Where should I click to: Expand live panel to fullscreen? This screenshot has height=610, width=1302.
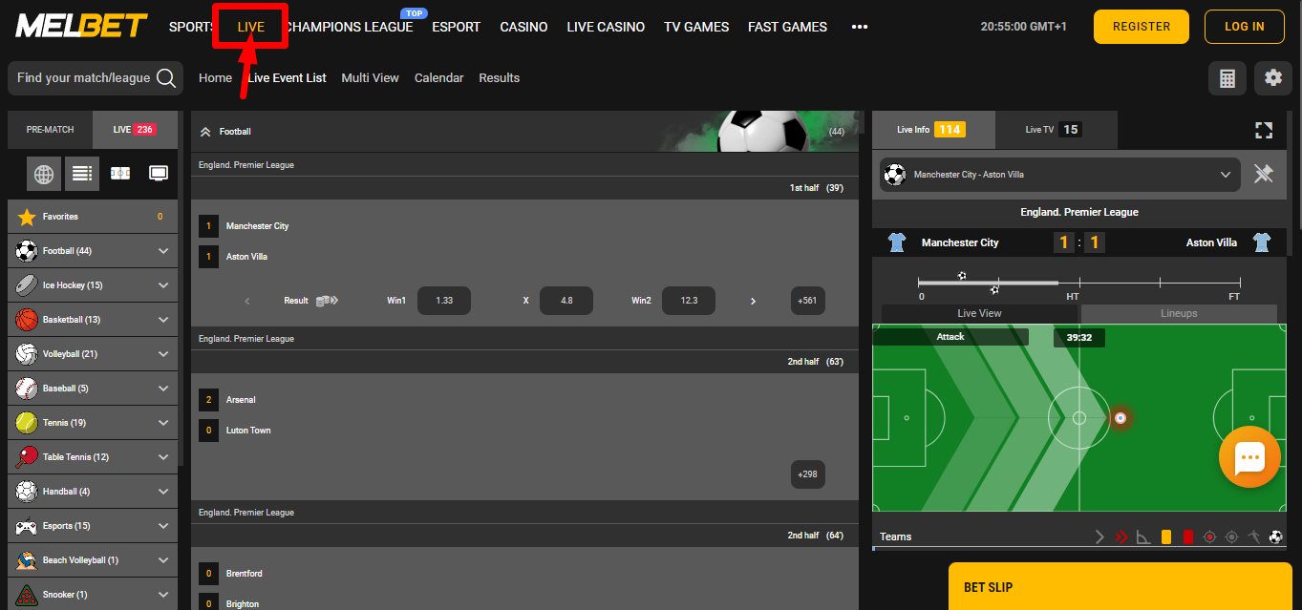(x=1264, y=130)
